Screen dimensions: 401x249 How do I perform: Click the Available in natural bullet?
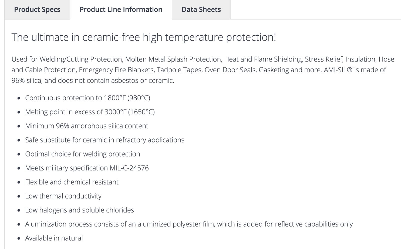click(x=54, y=238)
